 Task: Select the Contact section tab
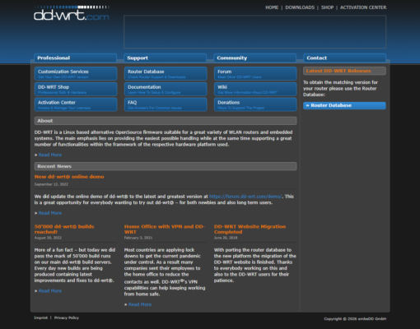click(x=344, y=58)
